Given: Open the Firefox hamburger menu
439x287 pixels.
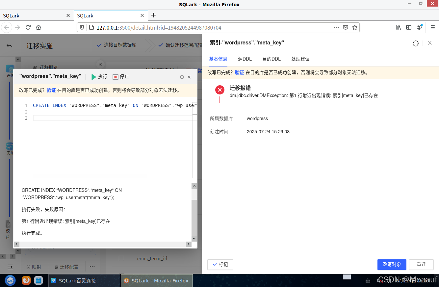Looking at the screenshot, I should tap(433, 27).
